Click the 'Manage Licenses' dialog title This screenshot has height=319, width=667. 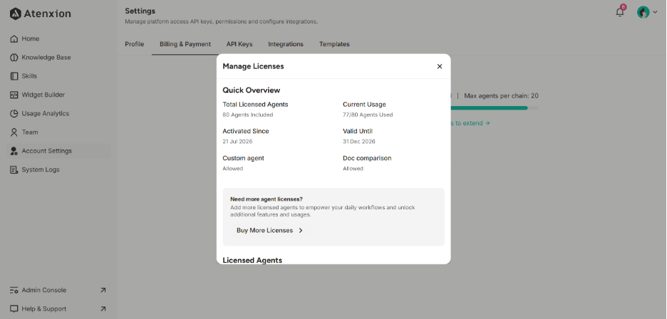253,66
